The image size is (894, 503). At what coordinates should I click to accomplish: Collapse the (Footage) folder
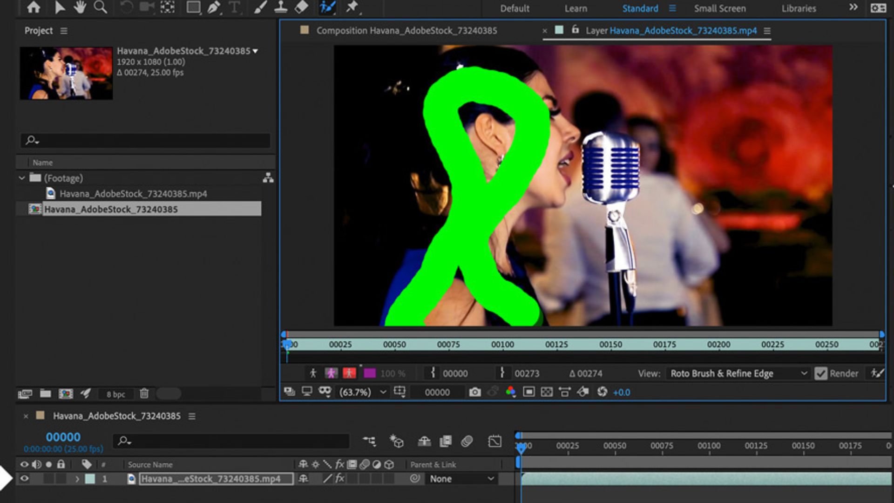[x=22, y=178]
